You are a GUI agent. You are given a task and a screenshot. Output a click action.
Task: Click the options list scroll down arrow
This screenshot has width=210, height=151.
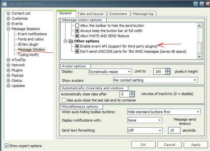tap(199, 56)
